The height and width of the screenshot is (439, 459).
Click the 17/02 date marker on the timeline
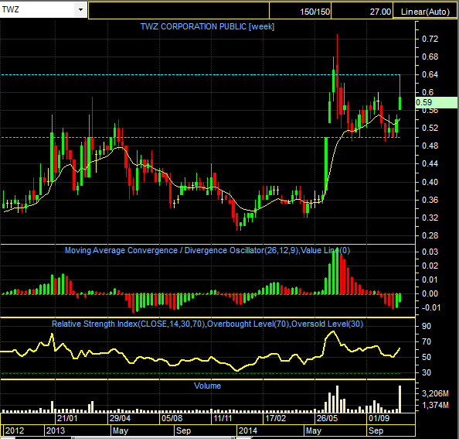[275, 418]
